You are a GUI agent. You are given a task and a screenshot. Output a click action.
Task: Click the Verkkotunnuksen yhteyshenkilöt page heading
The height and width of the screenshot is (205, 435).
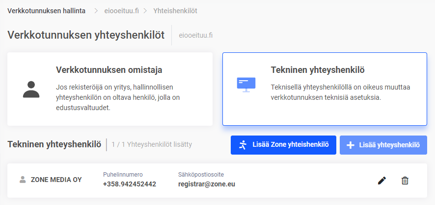pyautogui.click(x=86, y=35)
